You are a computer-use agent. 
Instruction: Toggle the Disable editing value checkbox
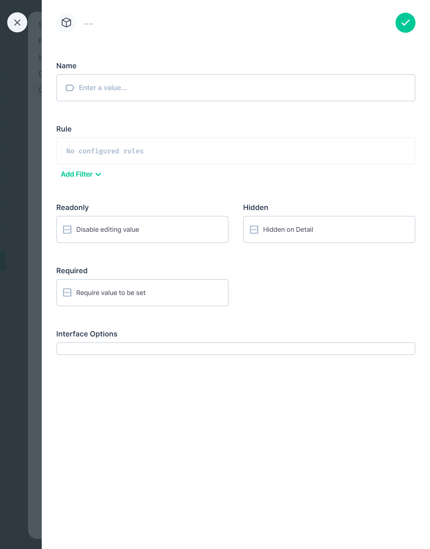click(x=67, y=230)
